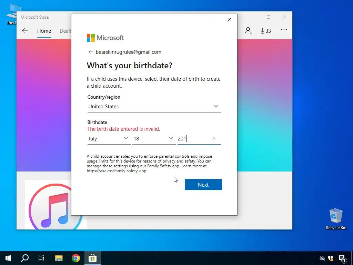The width and height of the screenshot is (353, 265).
Task: Click the Next button
Action: 203,185
